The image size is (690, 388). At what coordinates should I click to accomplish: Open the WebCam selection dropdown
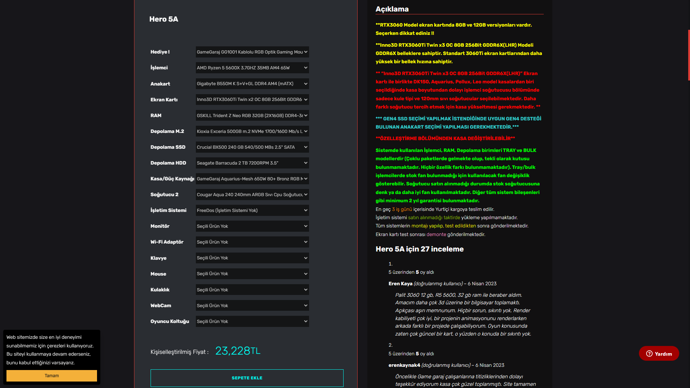coord(252,305)
